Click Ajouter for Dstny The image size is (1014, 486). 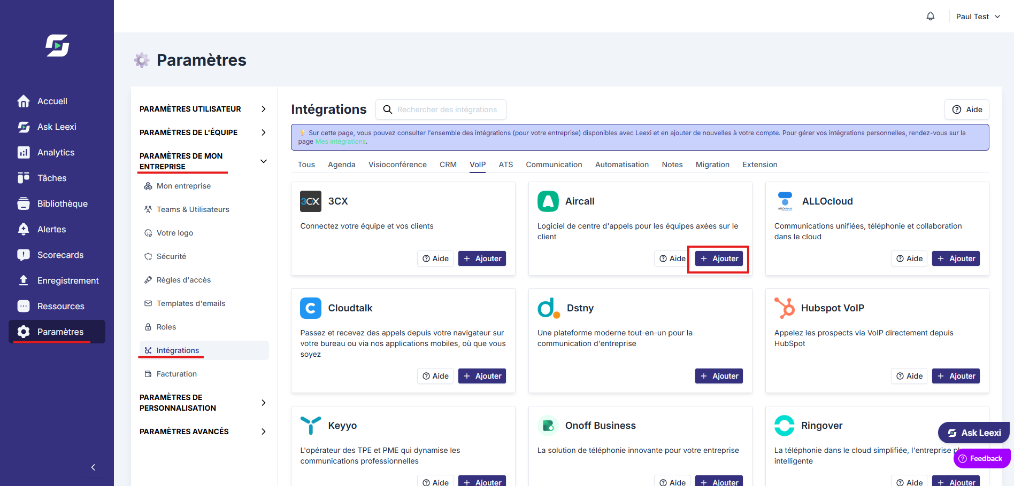tap(719, 376)
